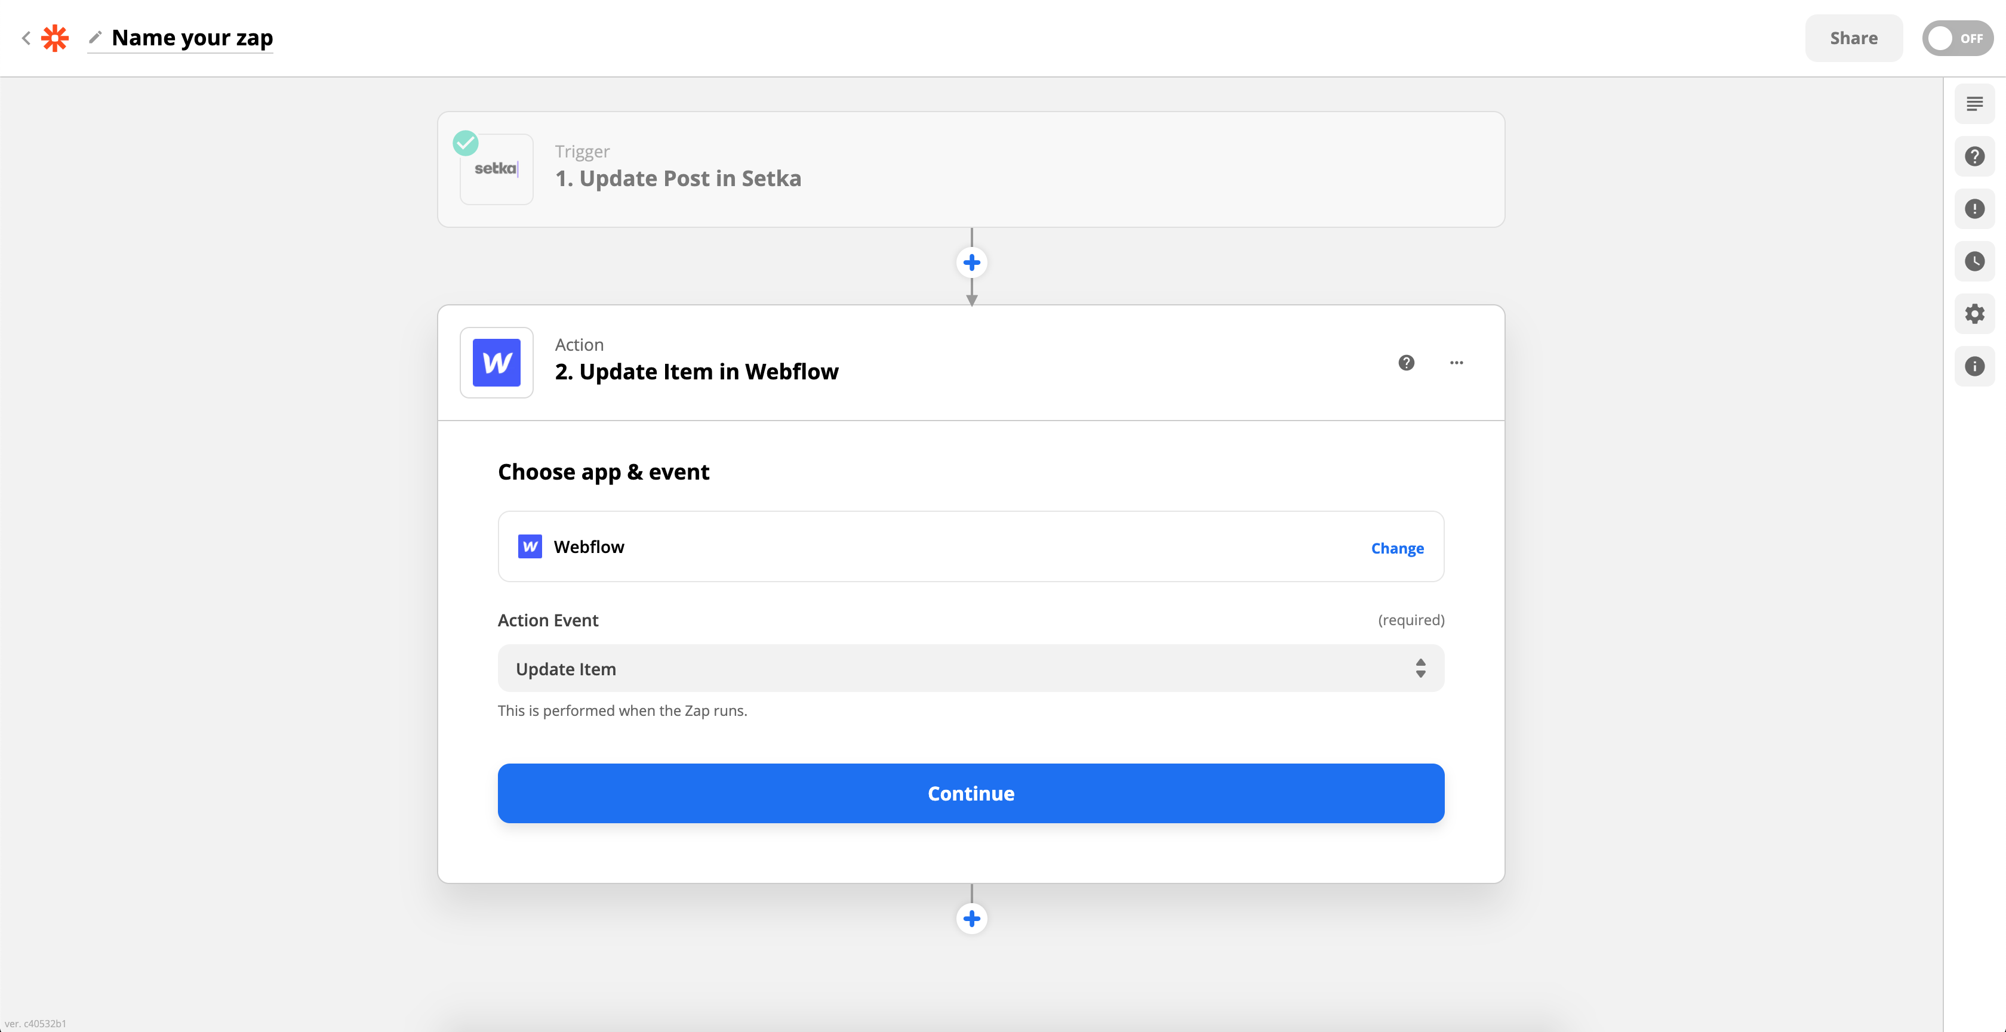2006x1032 pixels.
Task: Open the notes panel in the right sidebar
Action: click(1975, 103)
